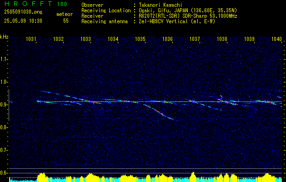
Task: Click time marker 1038
Action: pyautogui.click(x=222, y=39)
